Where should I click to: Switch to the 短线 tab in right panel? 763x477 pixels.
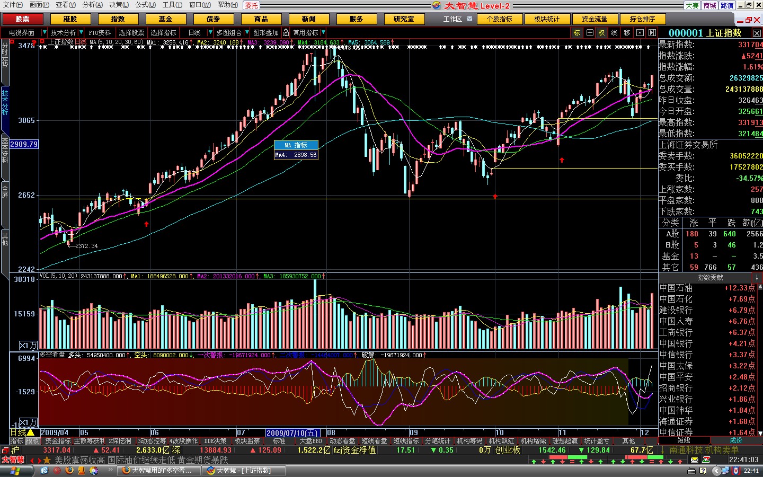684,440
